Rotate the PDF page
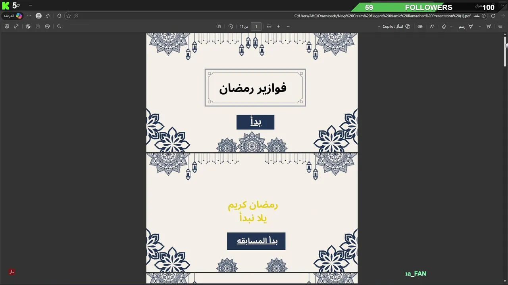Screen dimensions: 508x285 [231, 26]
